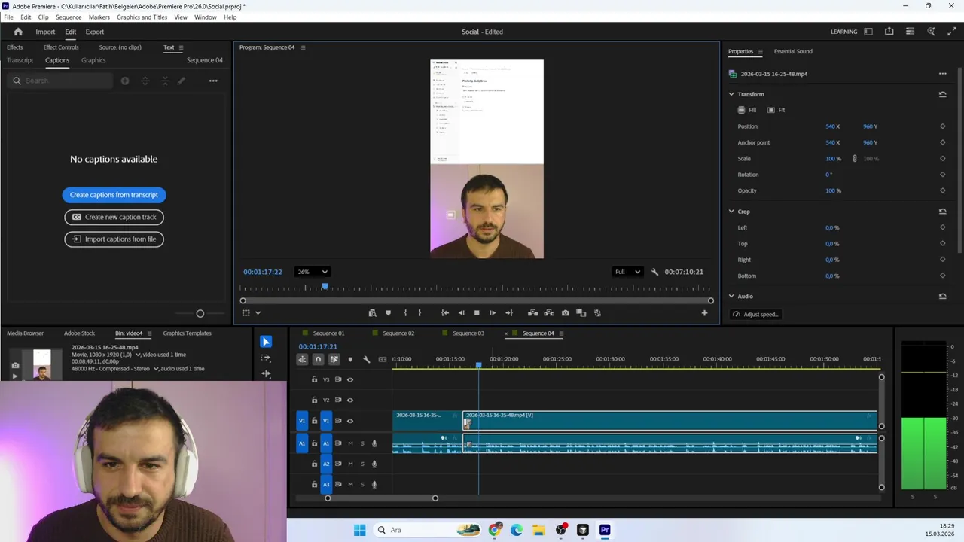Reset Crop properties
This screenshot has height=542, width=964.
942,212
